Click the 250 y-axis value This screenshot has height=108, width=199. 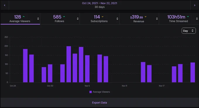click(6, 37)
